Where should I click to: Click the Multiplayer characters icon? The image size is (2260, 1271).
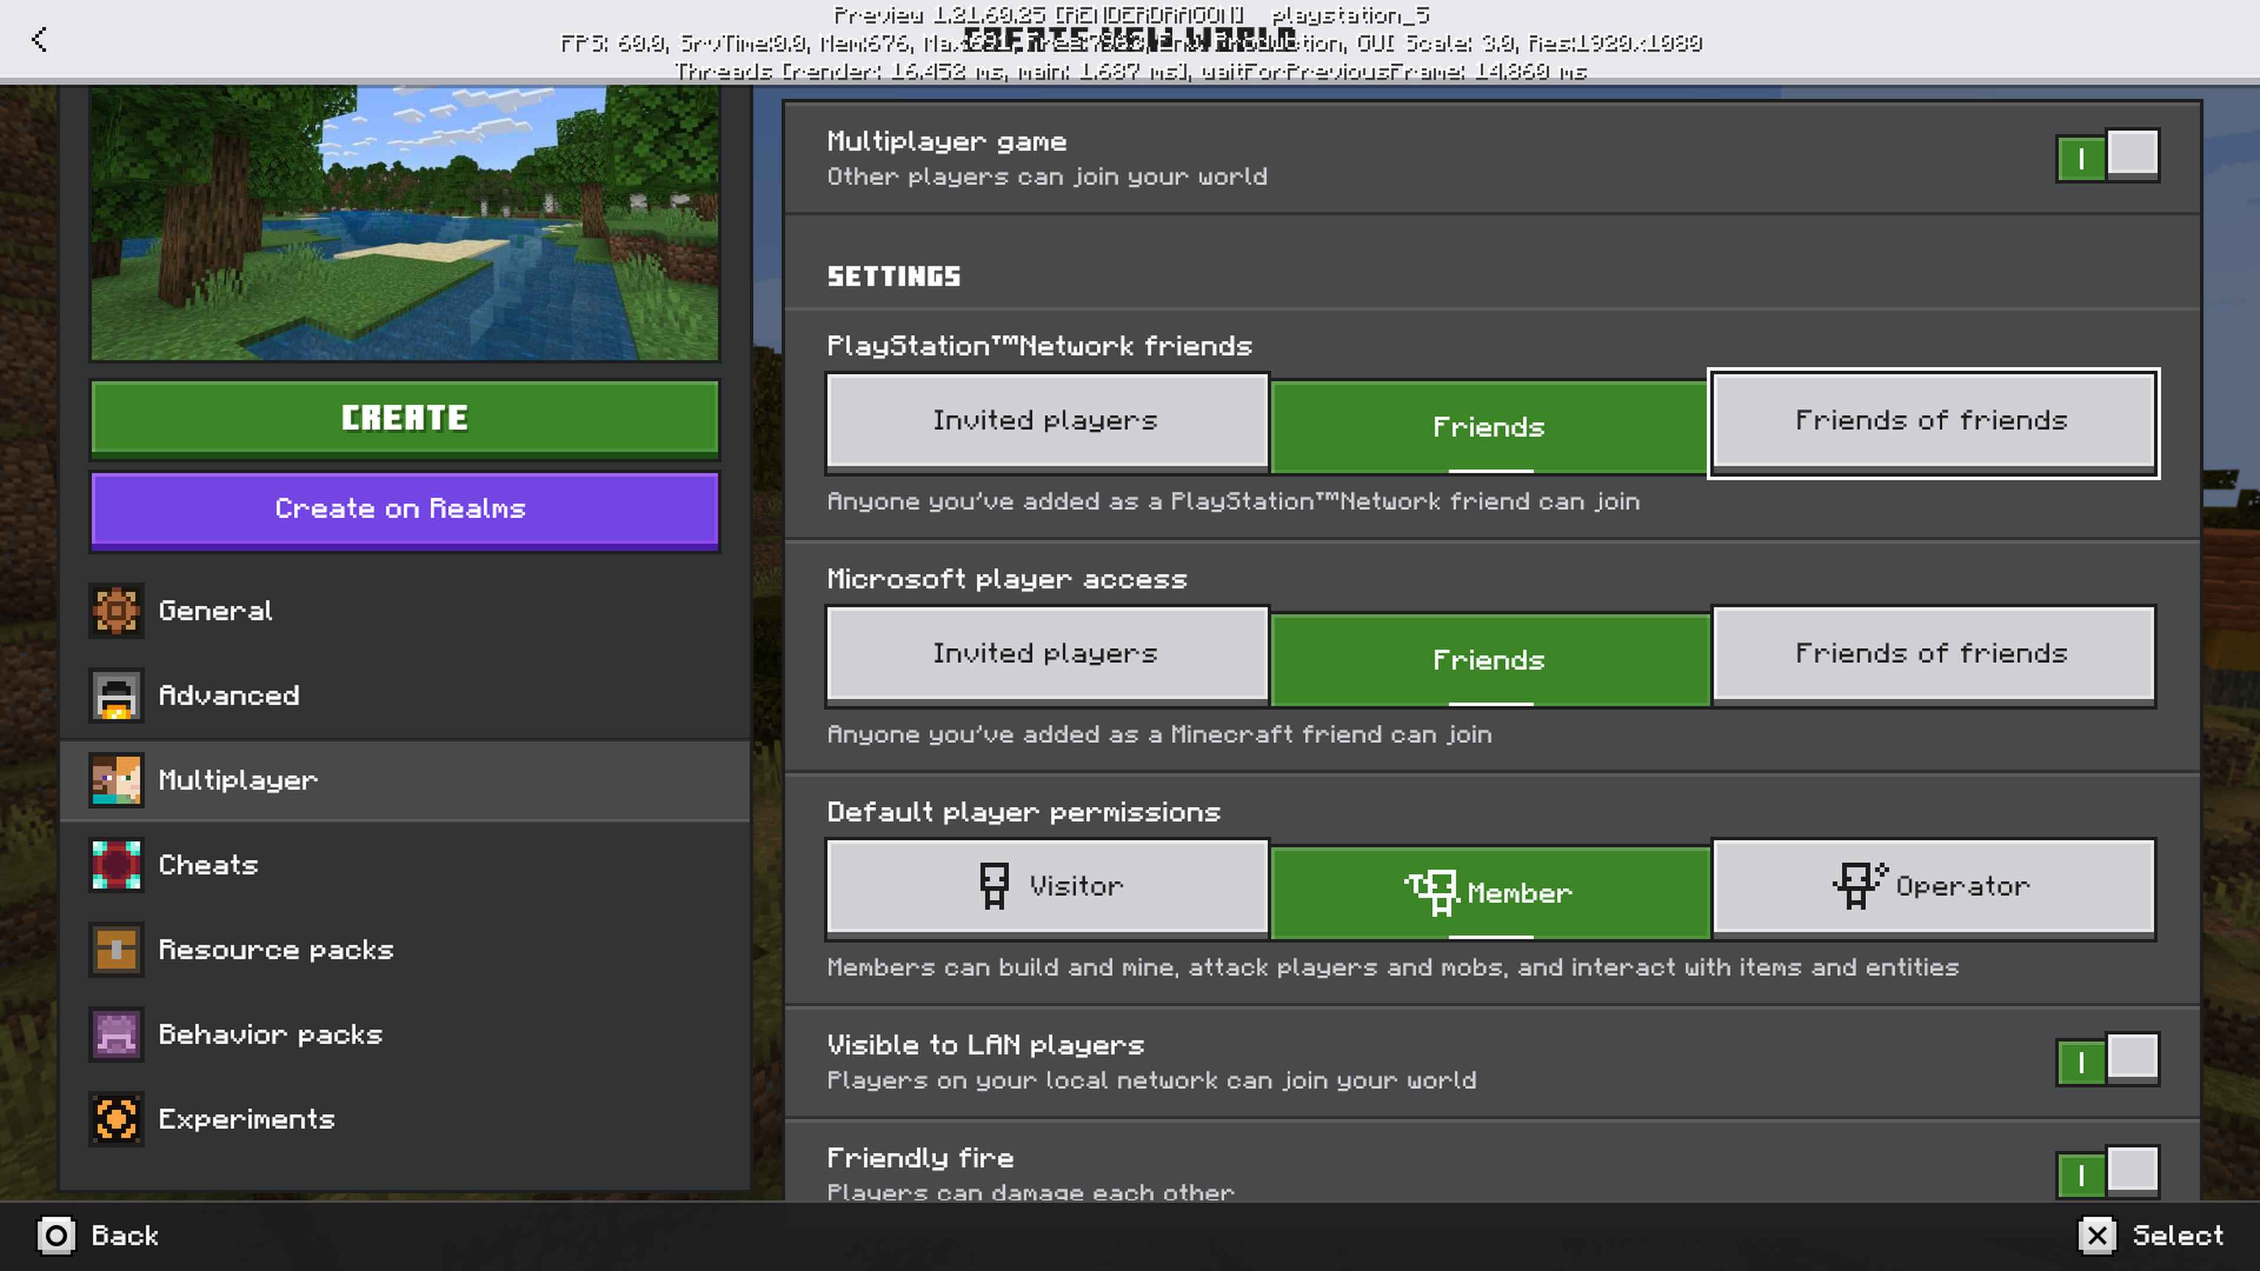[x=116, y=781]
